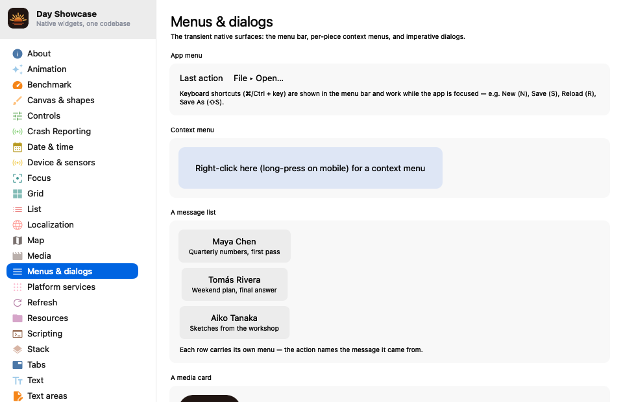Open the Controls section label
The height and width of the screenshot is (402, 623).
click(43, 116)
